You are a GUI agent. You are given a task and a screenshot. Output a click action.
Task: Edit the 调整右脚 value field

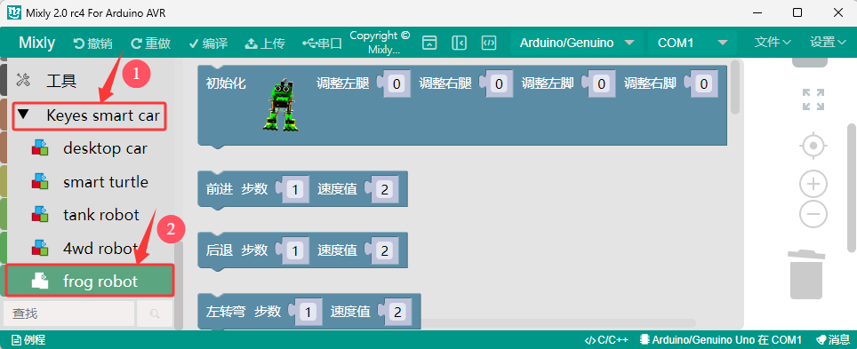point(704,83)
